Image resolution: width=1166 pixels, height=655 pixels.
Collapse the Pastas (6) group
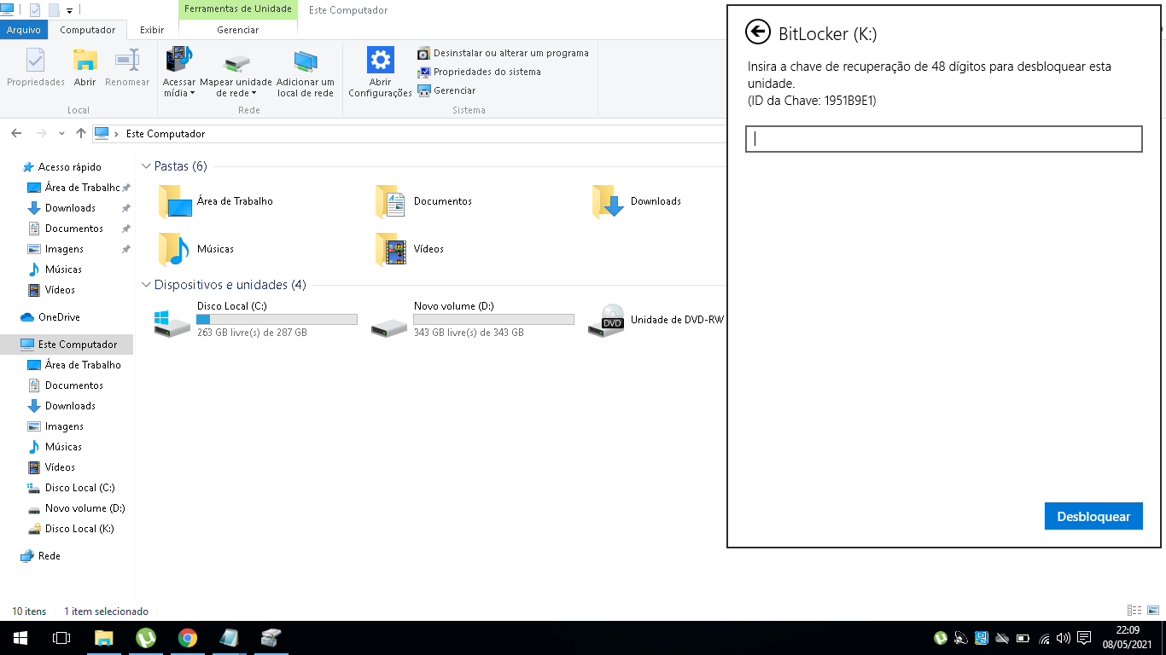tap(147, 166)
